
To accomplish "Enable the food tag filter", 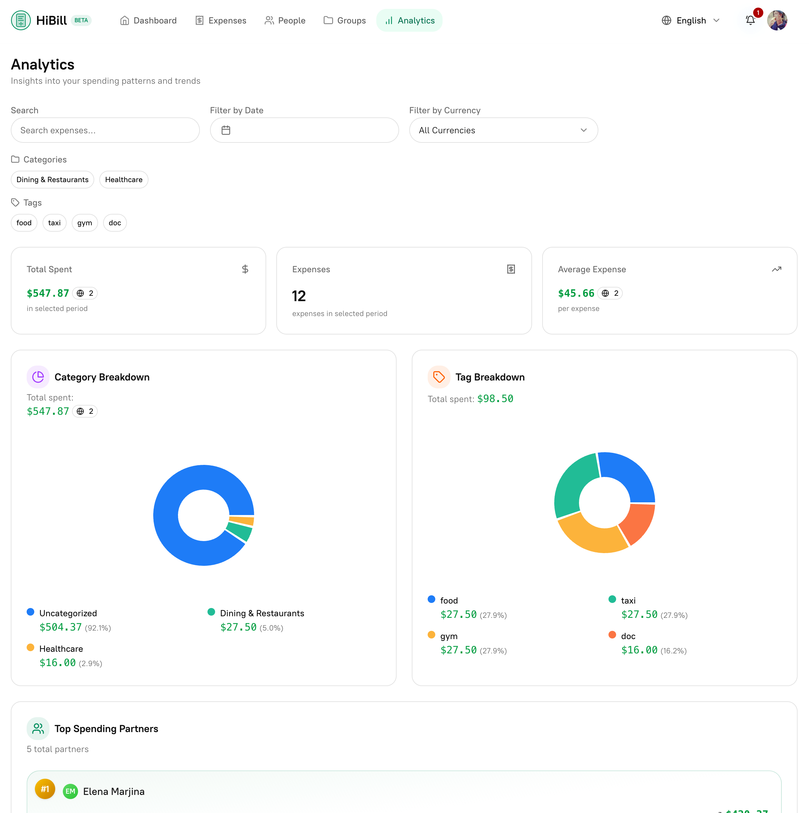I will click(24, 223).
